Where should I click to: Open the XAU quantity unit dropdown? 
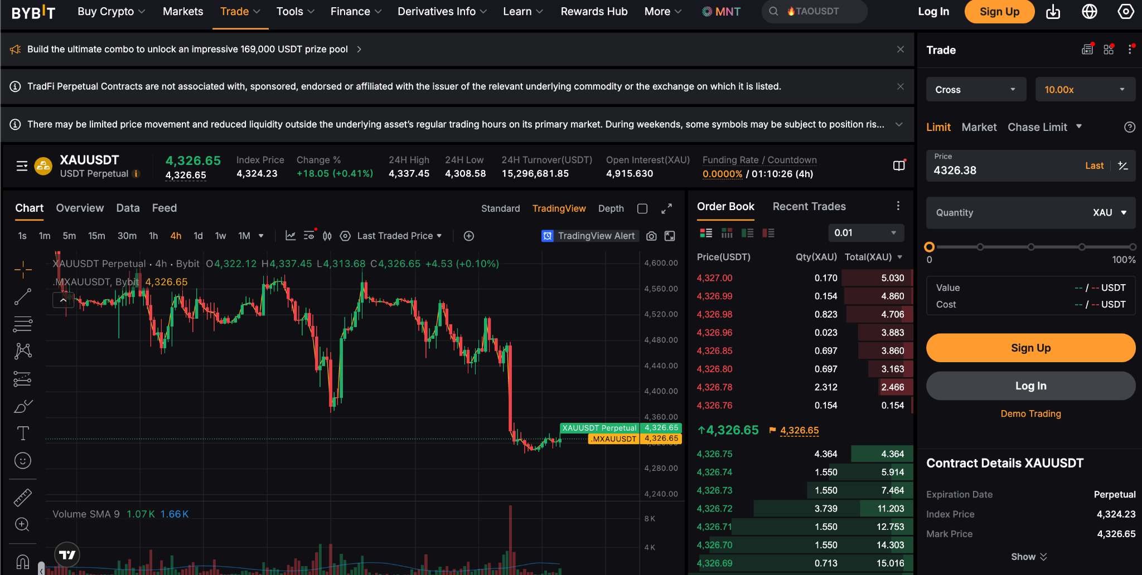point(1110,212)
